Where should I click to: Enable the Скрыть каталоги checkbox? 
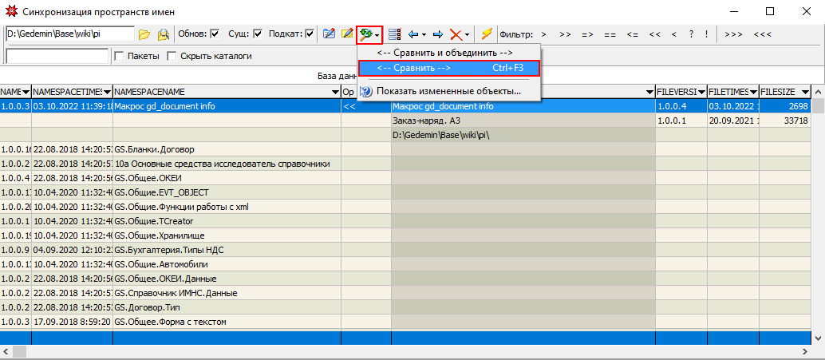coord(172,57)
